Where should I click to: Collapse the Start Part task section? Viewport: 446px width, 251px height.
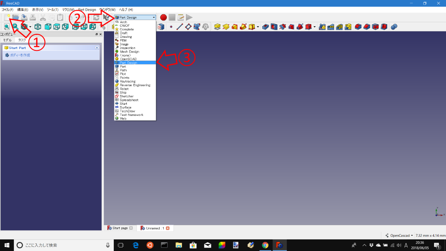click(x=97, y=48)
